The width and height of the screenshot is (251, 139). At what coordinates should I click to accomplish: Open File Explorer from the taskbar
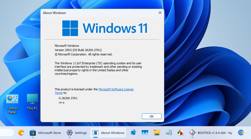(157, 133)
